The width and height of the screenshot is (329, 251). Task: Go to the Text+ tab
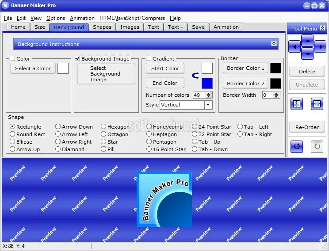pos(175,27)
